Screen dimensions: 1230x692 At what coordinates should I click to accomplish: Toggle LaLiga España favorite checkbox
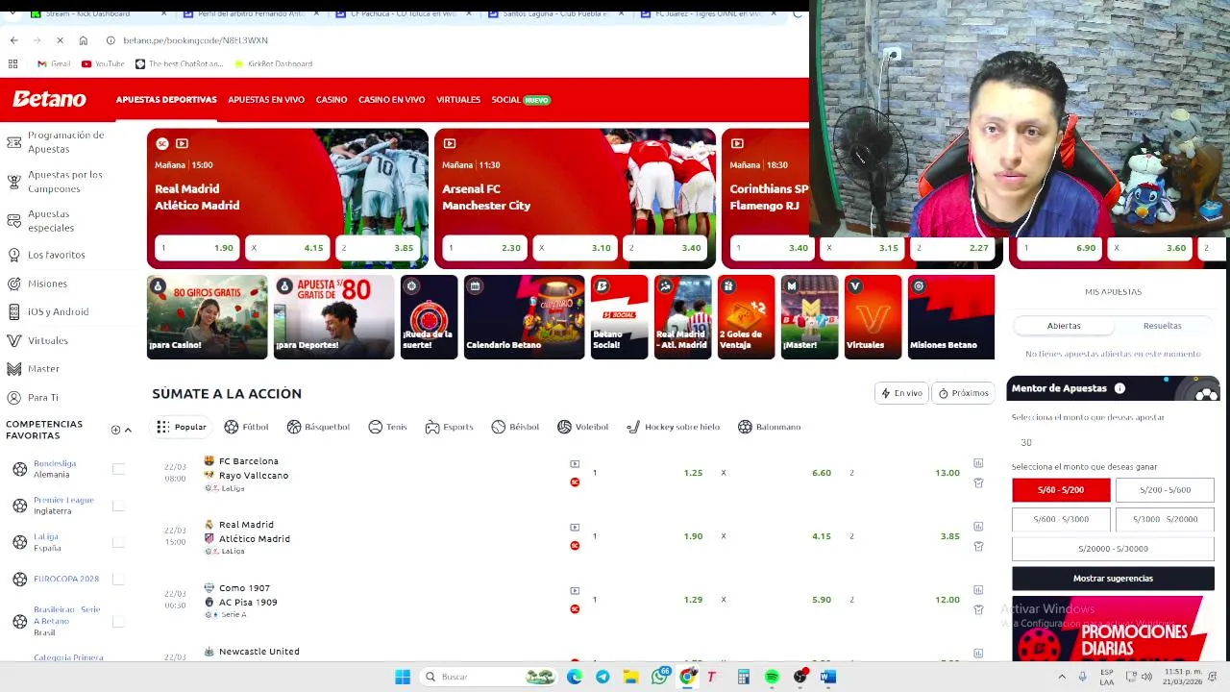coord(118,542)
